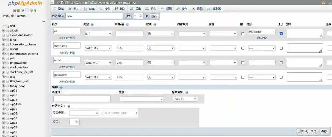This screenshot has height=137, width=332.
Task: Enable the Null checkbox for email column
Action: click(243, 63)
